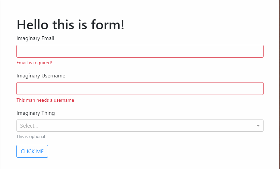The image size is (280, 169).
Task: Click the "This is optional" helper text
Action: (x=31, y=137)
